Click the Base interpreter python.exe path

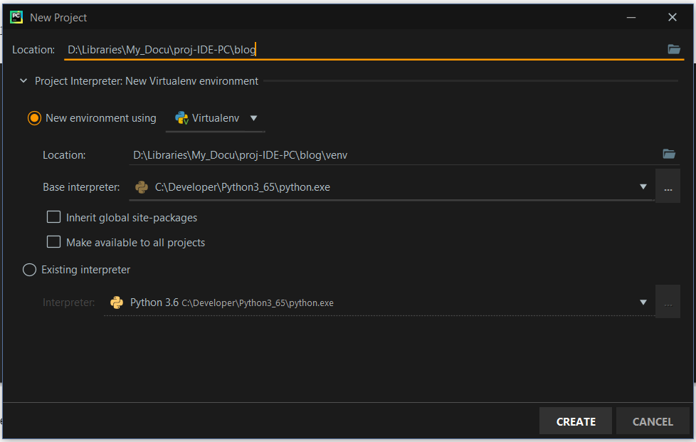pos(243,187)
